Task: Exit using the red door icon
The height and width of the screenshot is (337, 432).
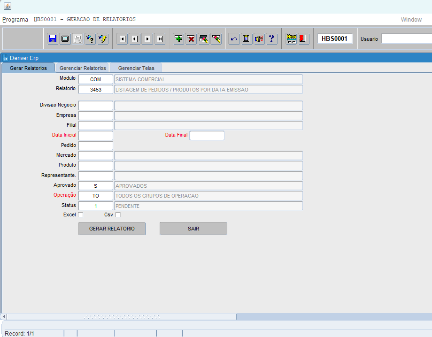Action: point(302,39)
